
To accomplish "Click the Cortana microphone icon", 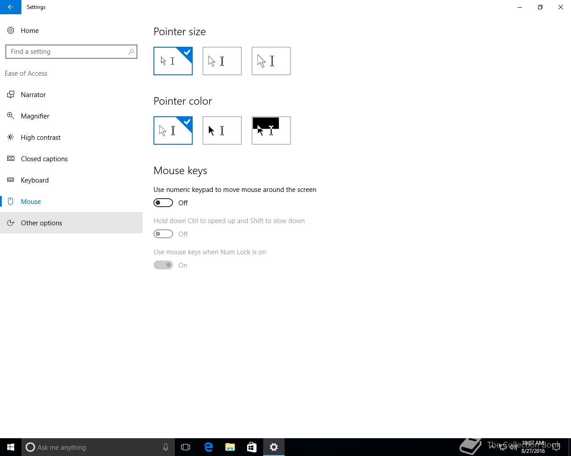I will click(x=166, y=447).
